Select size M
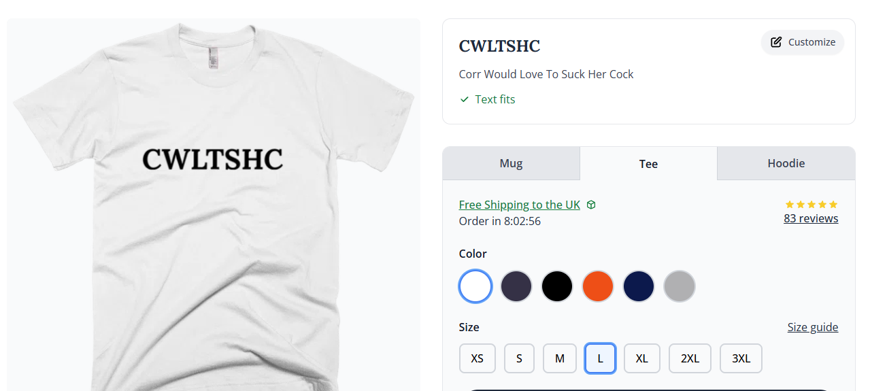870x391 pixels. [x=560, y=358]
